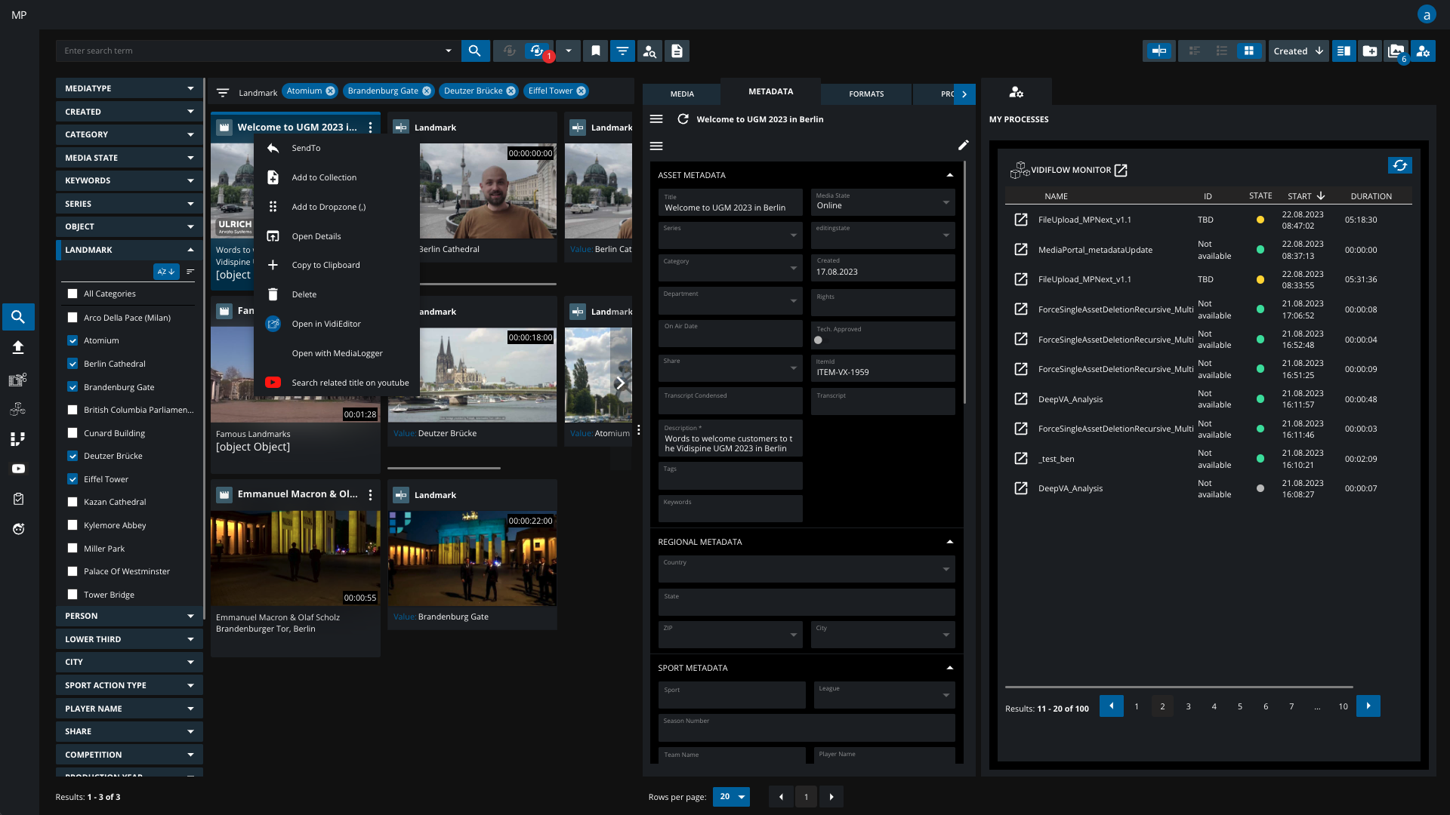
Task: Refresh the Vidiflow Monitor list
Action: click(1399, 165)
